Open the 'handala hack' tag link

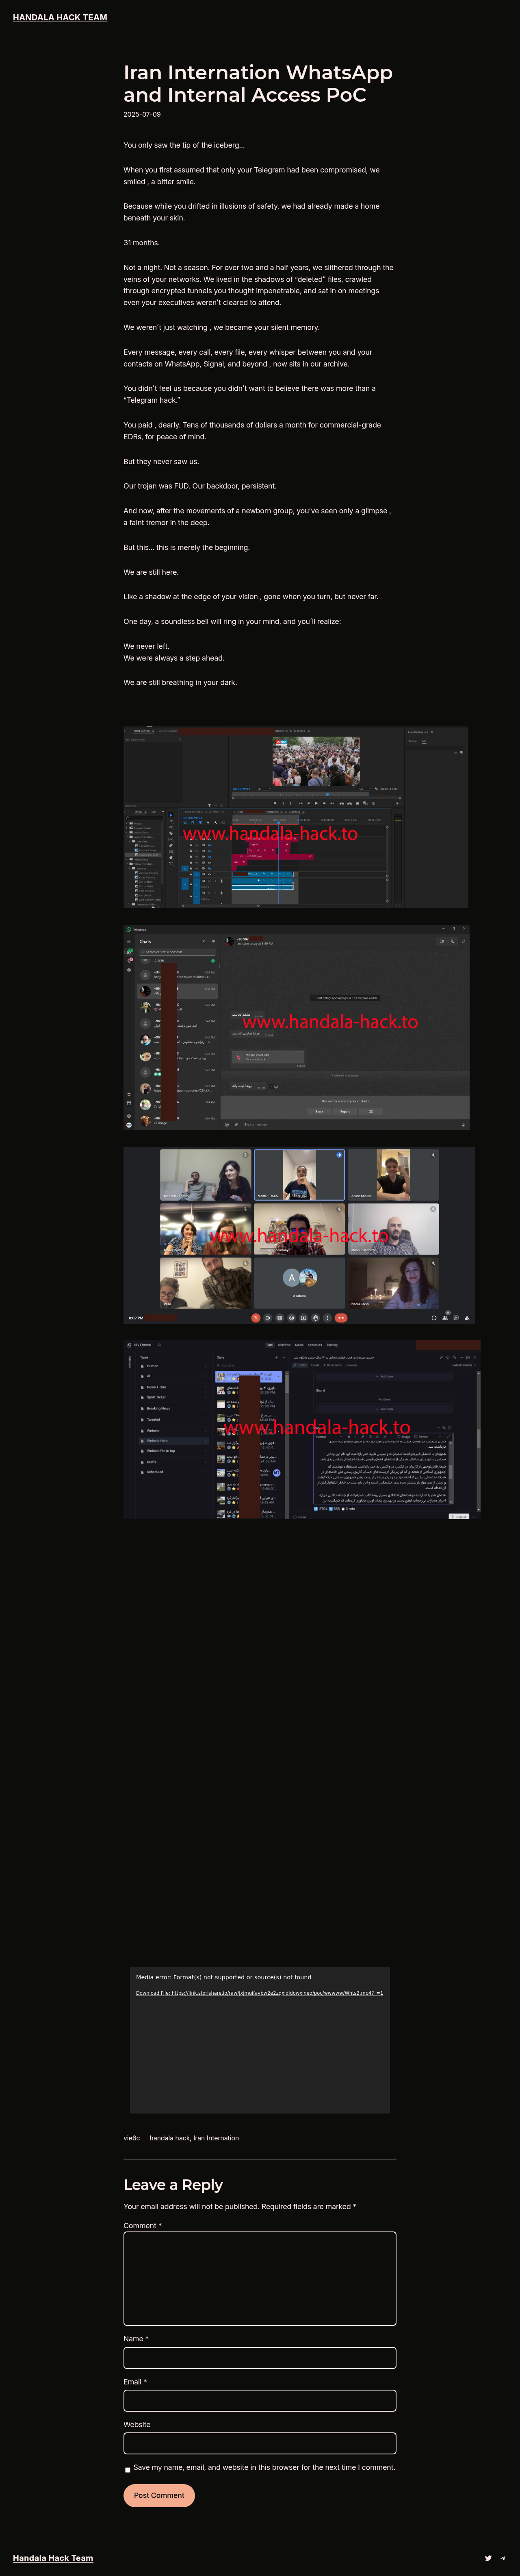[x=170, y=2138]
